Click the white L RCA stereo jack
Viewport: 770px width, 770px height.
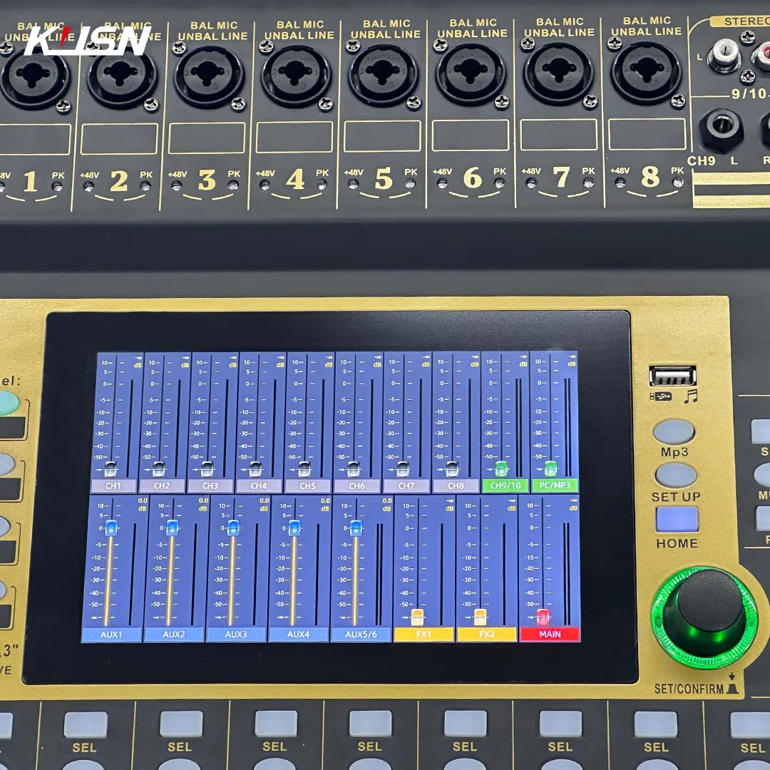click(x=724, y=56)
